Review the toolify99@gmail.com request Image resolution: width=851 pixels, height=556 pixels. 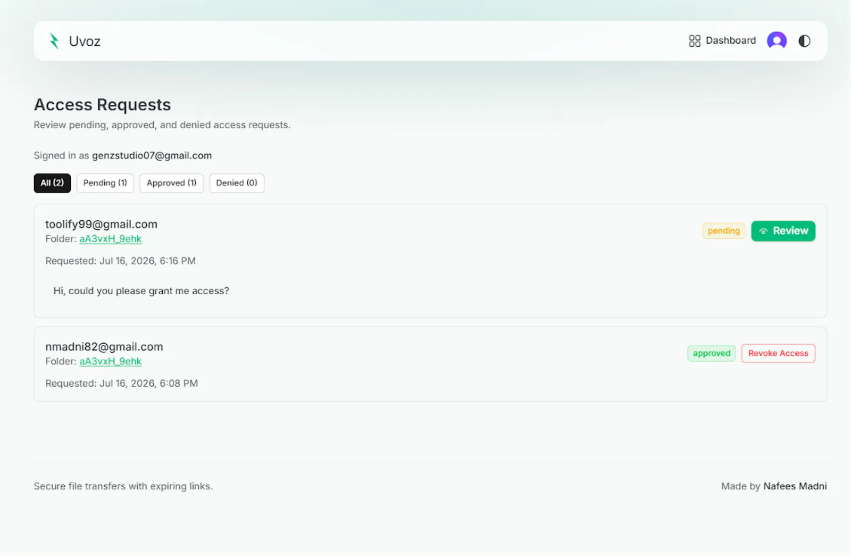pos(783,231)
